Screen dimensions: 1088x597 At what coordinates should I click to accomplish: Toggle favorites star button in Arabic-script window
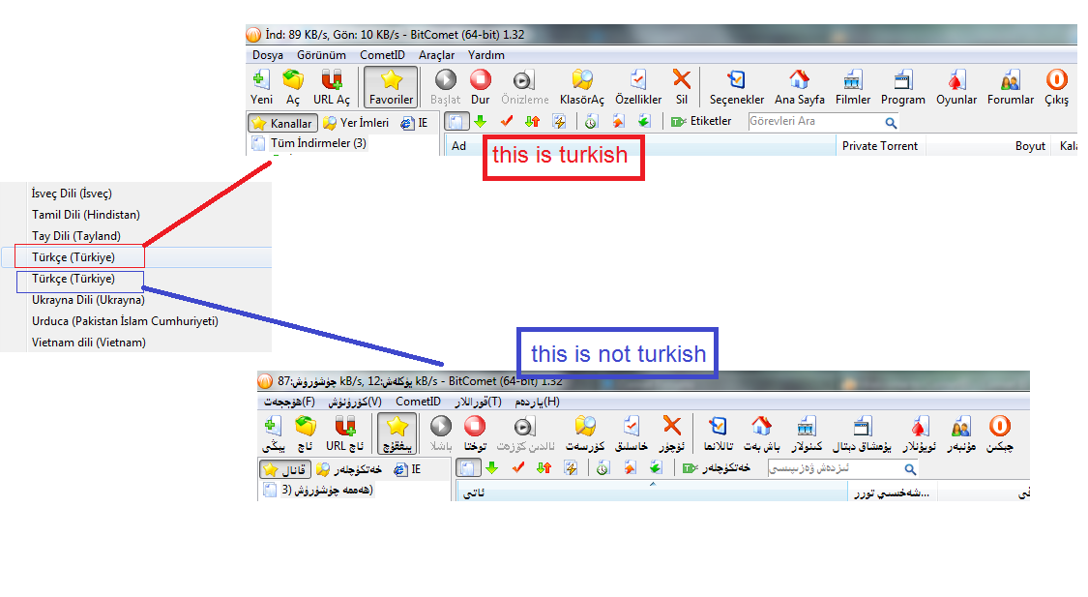(397, 433)
